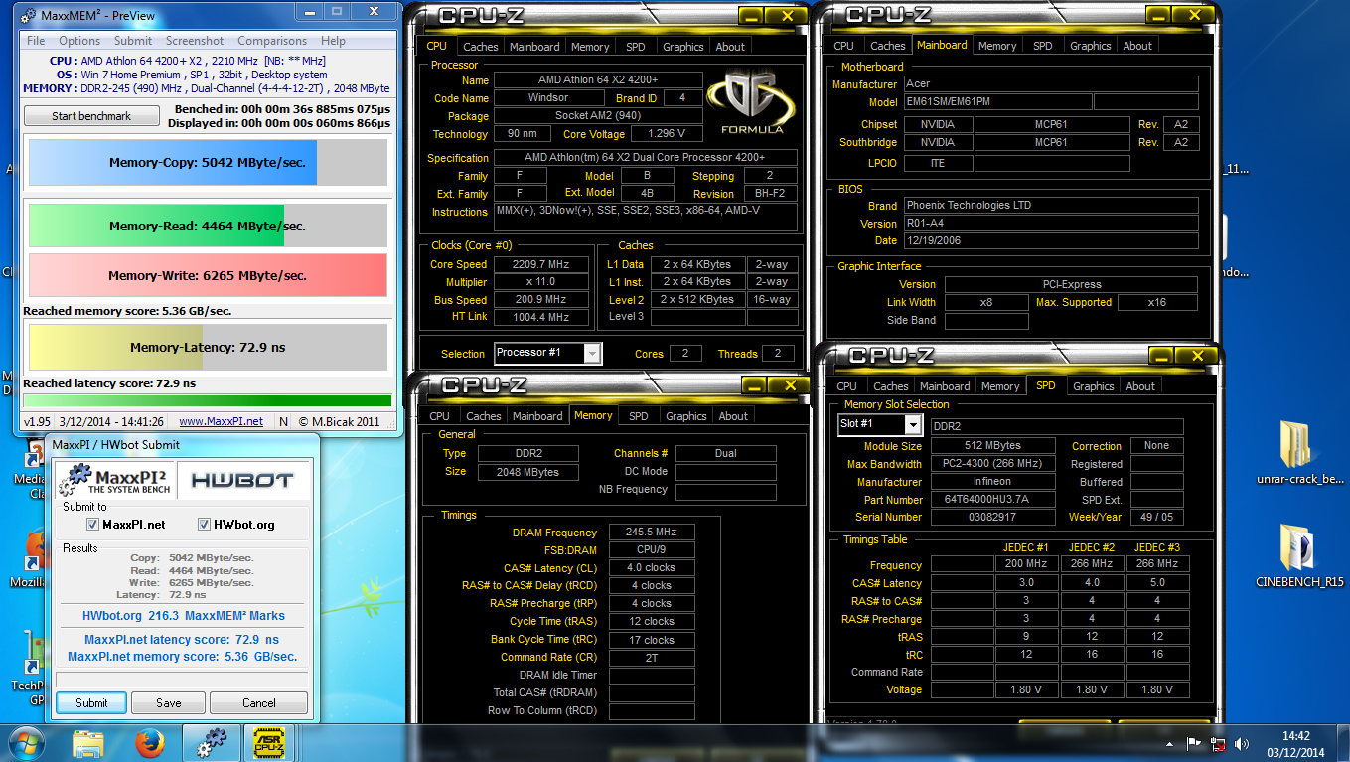Click Save in the HWbot Submit dialog

tap(169, 702)
